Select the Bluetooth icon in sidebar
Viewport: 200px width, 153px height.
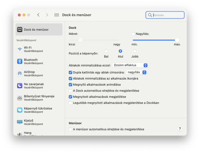pos(20,61)
